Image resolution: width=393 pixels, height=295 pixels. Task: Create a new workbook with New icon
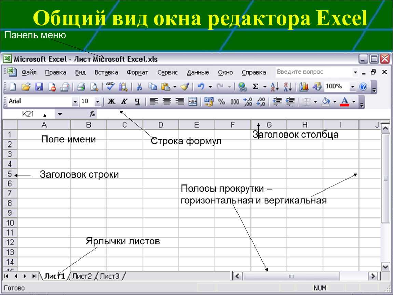click(13, 87)
